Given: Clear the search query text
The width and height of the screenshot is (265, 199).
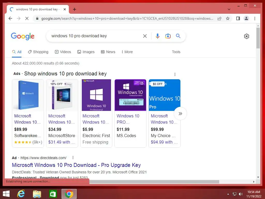Looking at the screenshot, I should tap(145, 36).
